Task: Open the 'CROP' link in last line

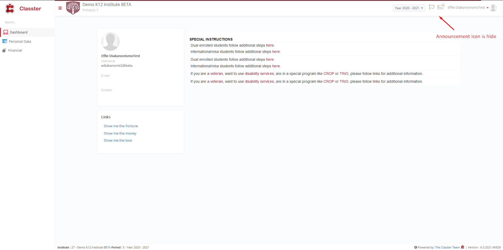Action: [329, 81]
